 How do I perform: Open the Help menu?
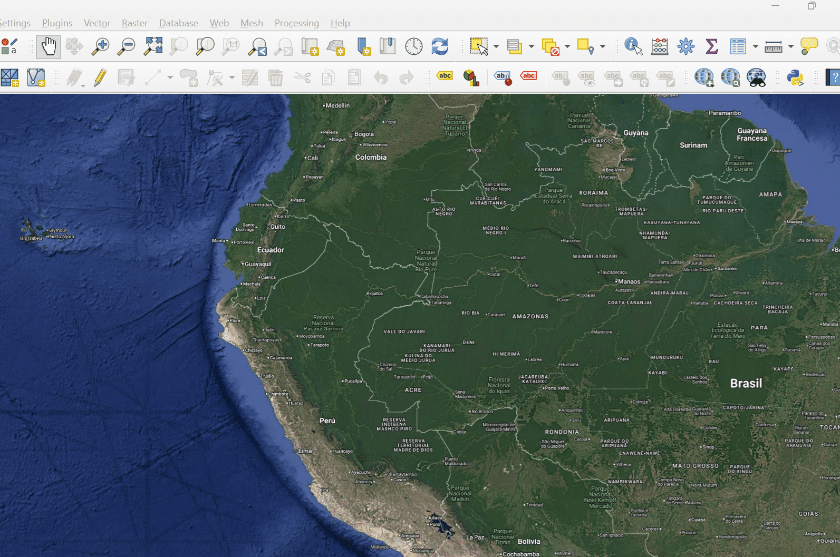click(340, 23)
